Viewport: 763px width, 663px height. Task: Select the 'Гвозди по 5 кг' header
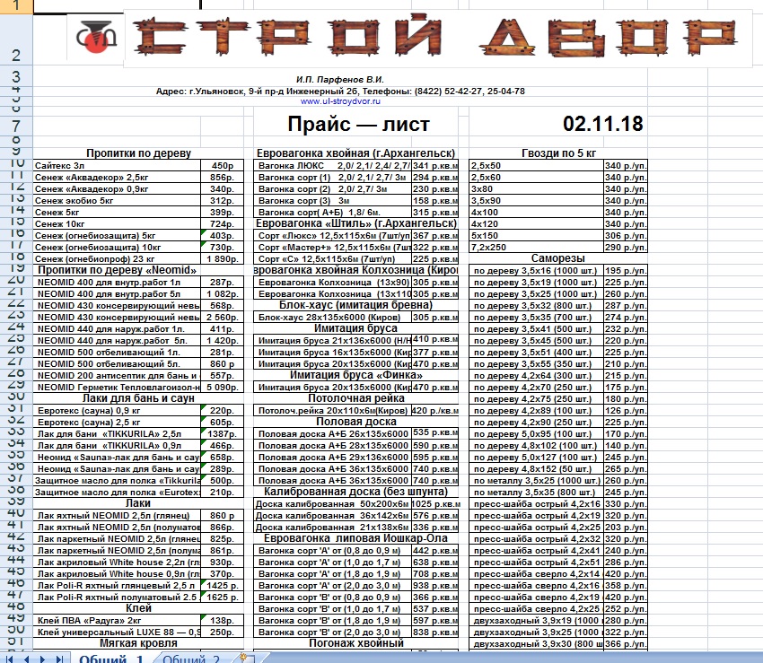[558, 153]
